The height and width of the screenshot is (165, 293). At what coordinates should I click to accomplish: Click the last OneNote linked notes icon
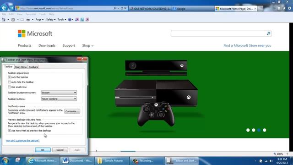[x=87, y=19]
